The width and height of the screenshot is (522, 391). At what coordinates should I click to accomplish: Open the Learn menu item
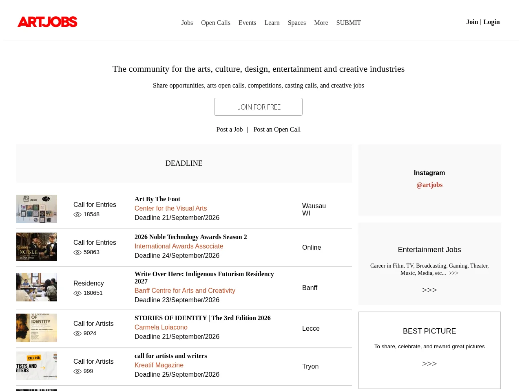pyautogui.click(x=272, y=23)
